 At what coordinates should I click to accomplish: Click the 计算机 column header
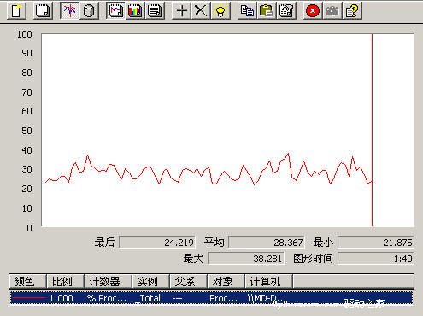click(x=268, y=282)
